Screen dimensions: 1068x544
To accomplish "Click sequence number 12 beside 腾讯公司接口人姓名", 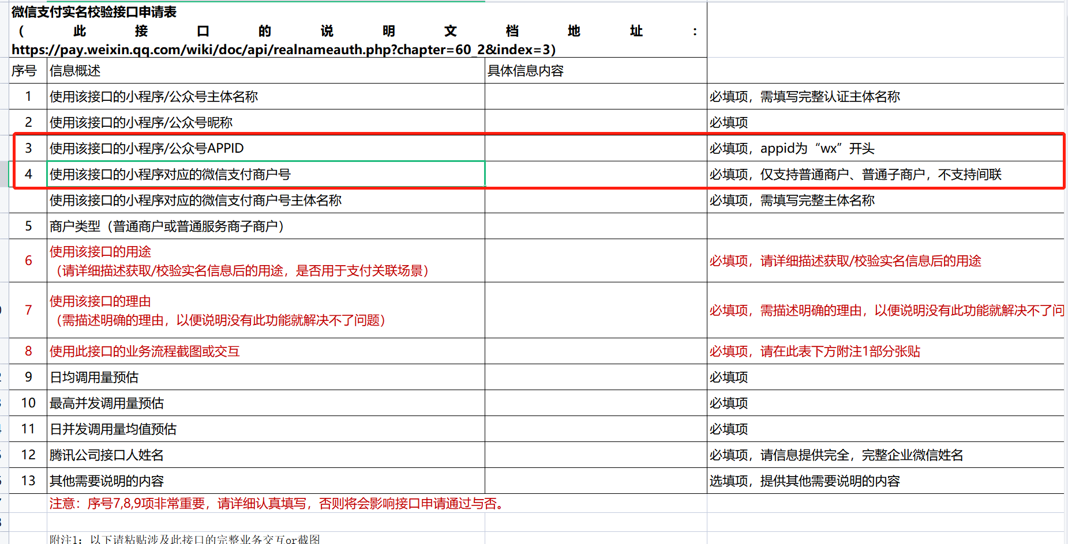I will coord(28,455).
